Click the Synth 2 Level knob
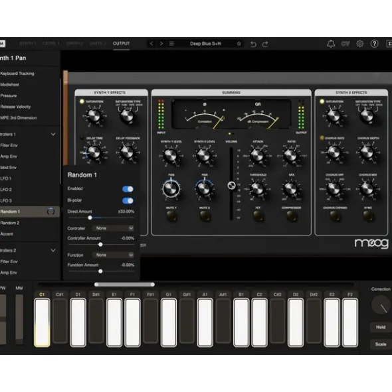Screen dimensions: 392x392 pyautogui.click(x=204, y=155)
